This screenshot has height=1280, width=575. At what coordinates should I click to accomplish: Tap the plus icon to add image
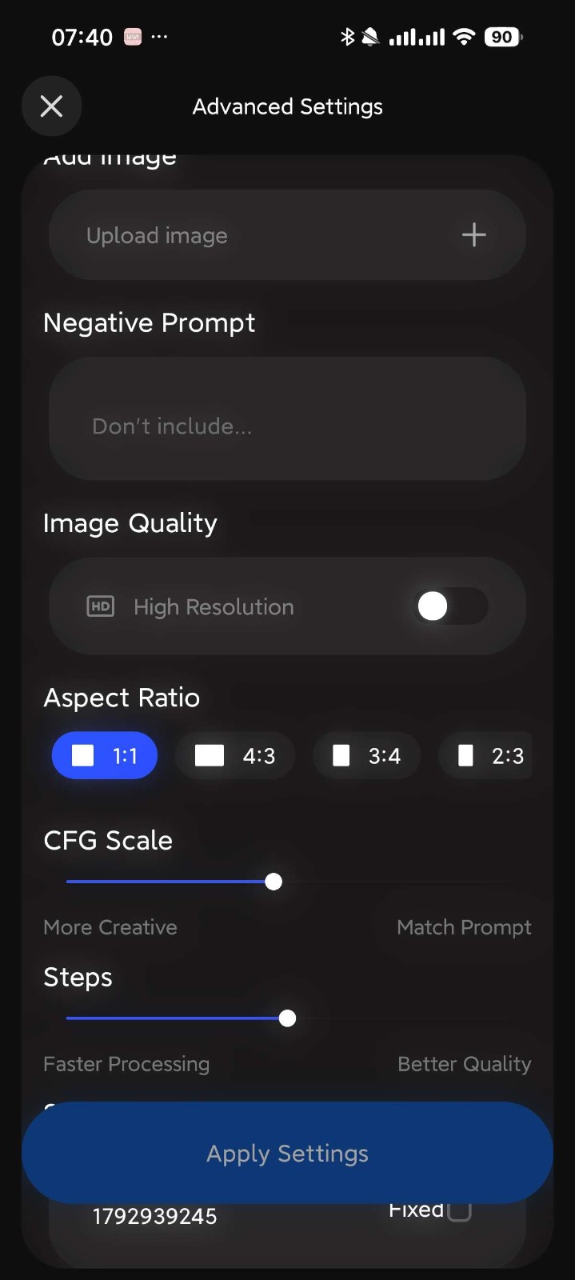click(x=473, y=234)
